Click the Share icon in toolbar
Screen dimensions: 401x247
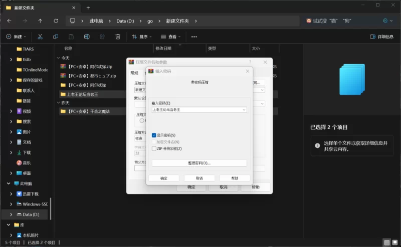(102, 36)
